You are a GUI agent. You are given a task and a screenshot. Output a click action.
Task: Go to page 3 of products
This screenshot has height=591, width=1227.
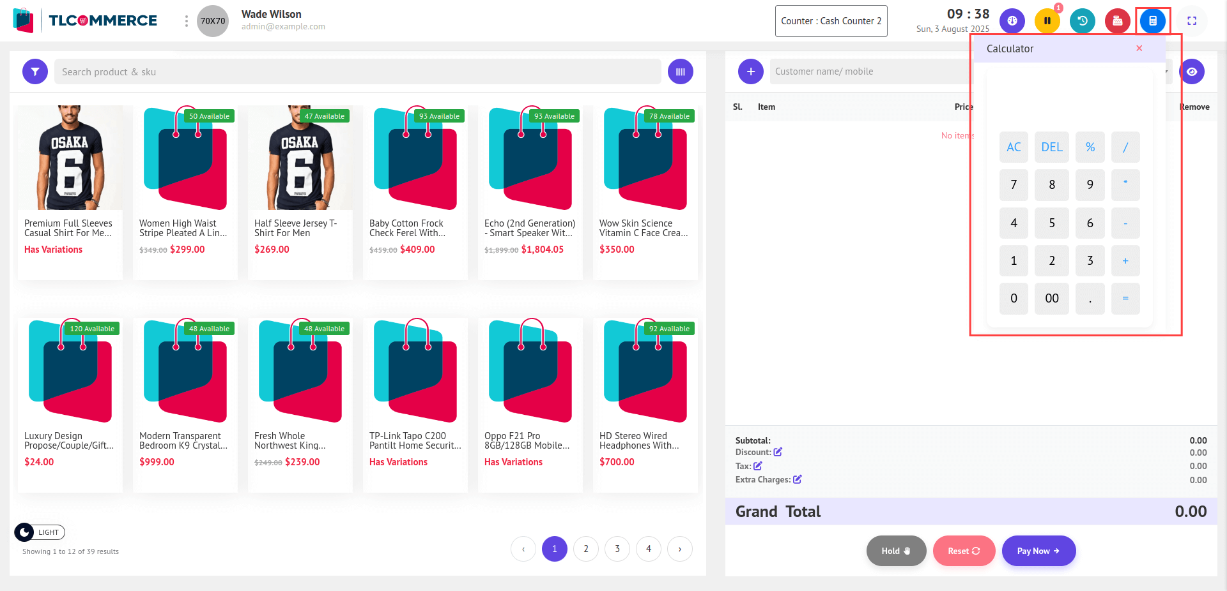tap(617, 549)
